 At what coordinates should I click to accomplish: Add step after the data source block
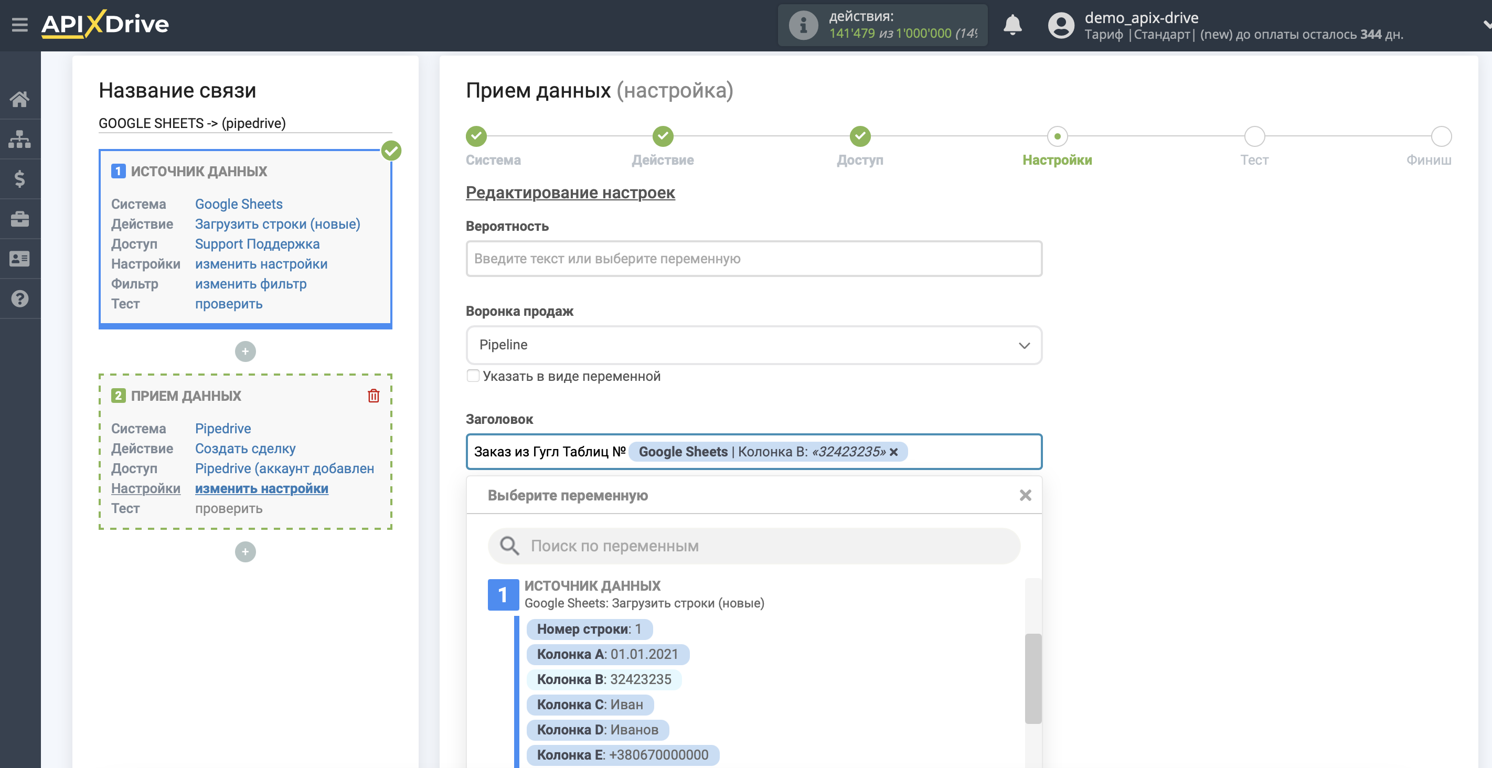click(x=245, y=351)
